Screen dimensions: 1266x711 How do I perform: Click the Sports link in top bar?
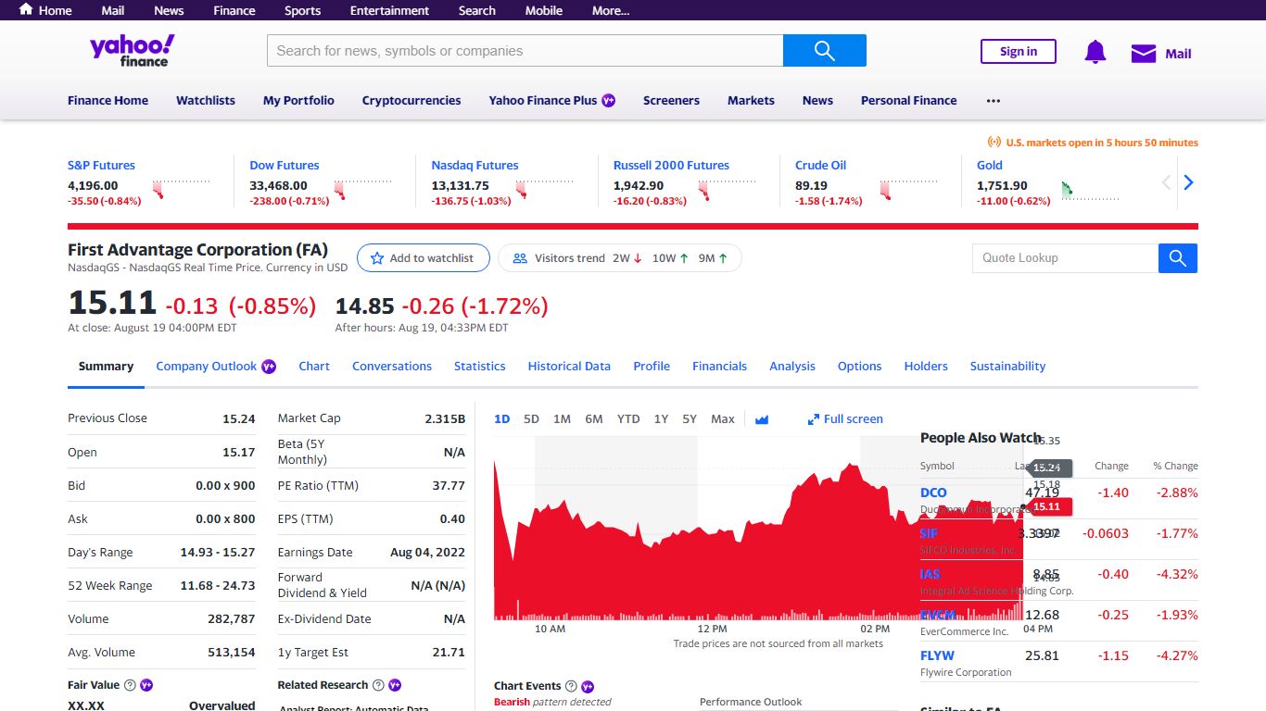(x=302, y=10)
